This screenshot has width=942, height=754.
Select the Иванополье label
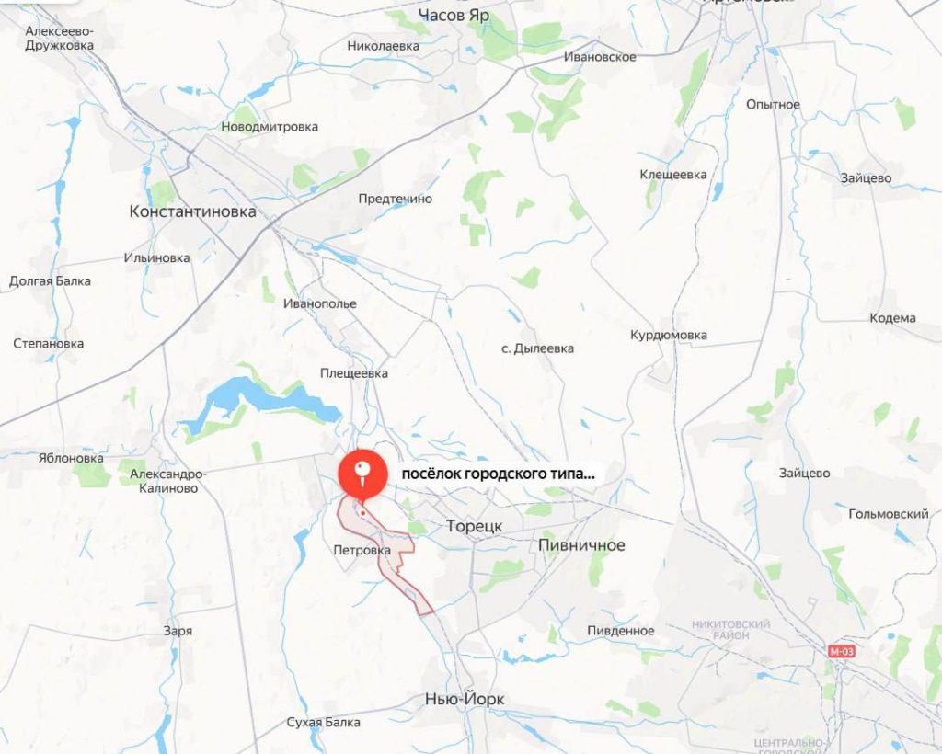pyautogui.click(x=319, y=303)
